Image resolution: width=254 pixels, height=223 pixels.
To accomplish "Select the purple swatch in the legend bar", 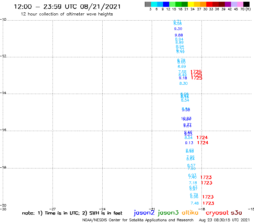I will (x=228, y=4).
